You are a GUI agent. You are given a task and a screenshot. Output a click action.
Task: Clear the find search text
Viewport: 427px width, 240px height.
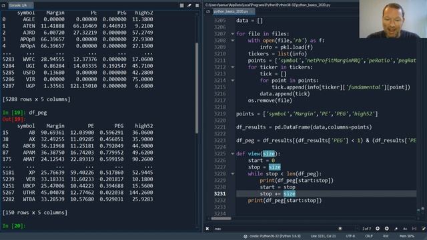click(340, 229)
